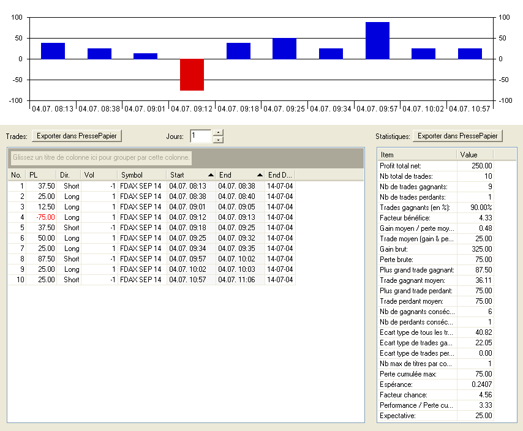The height and width of the screenshot is (431, 523).
Task: Select the Profit total net statistics row
Action: [436, 166]
